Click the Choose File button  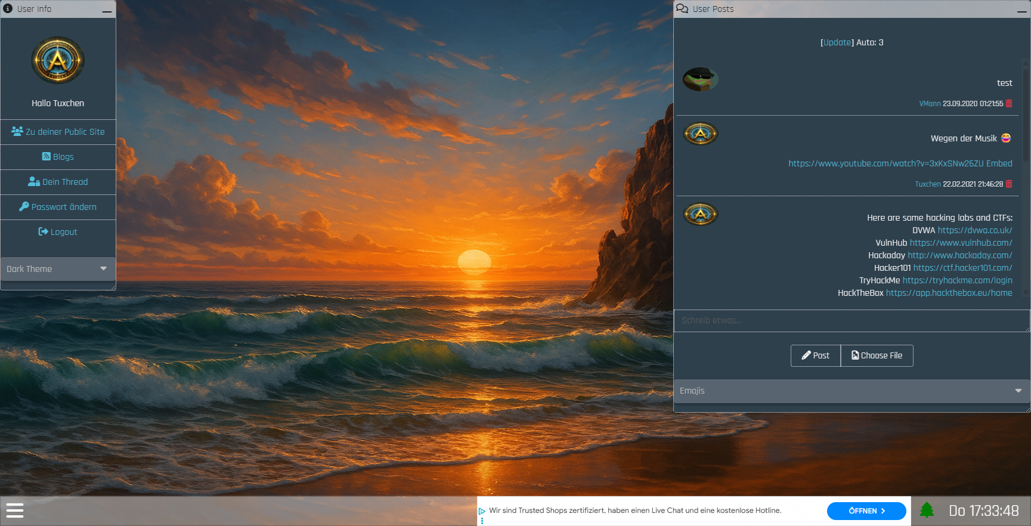[x=877, y=355]
